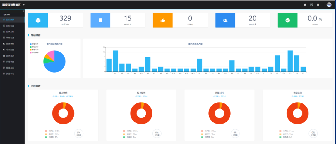
Task: Click the user avatar in top-right corner
Action: click(329, 5)
